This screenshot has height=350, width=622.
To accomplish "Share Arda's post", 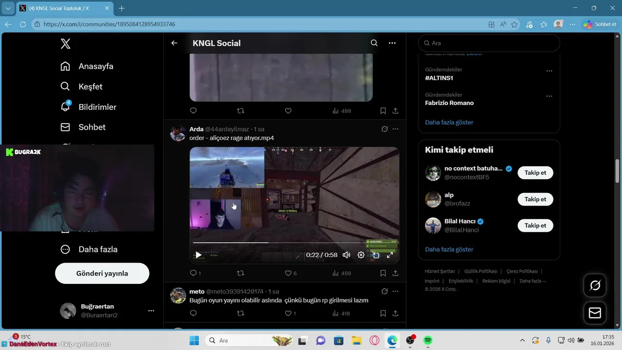I will (x=396, y=273).
